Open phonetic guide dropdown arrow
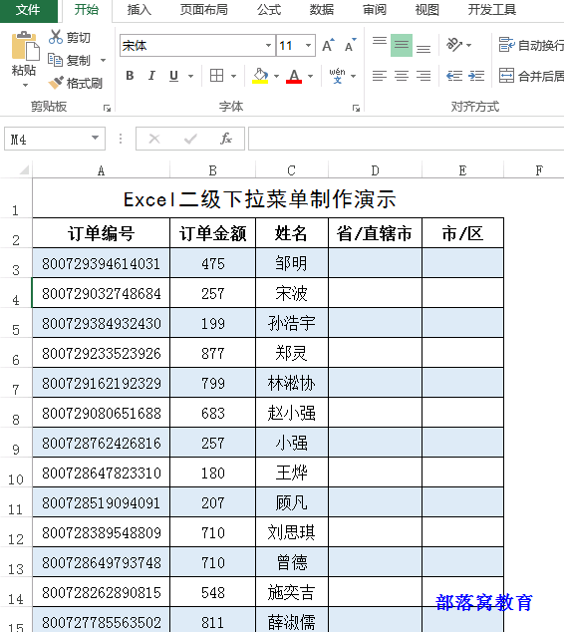Image resolution: width=564 pixels, height=632 pixels. [x=354, y=76]
